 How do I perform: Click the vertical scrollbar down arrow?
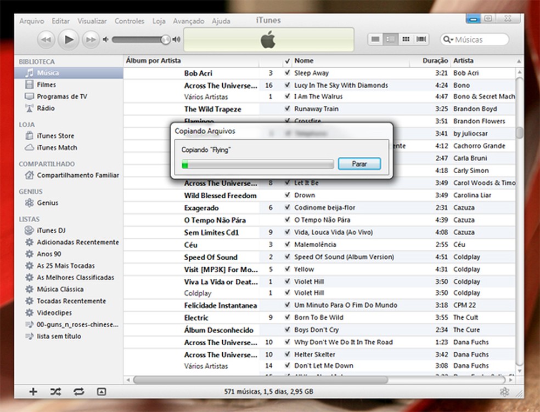pyautogui.click(x=519, y=371)
